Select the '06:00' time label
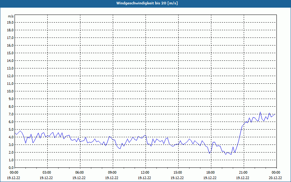 tap(80, 173)
